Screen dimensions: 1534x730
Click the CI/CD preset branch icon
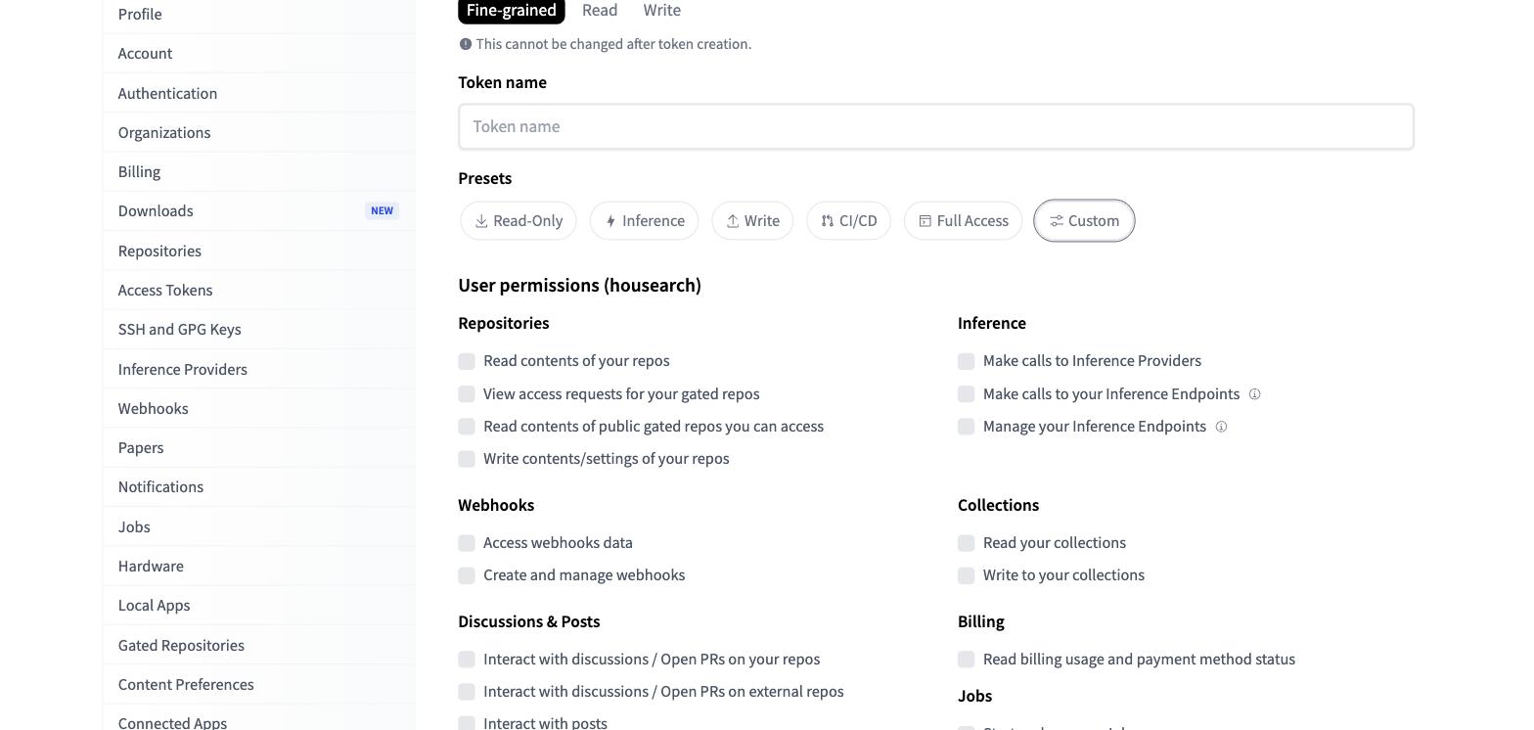pos(828,221)
